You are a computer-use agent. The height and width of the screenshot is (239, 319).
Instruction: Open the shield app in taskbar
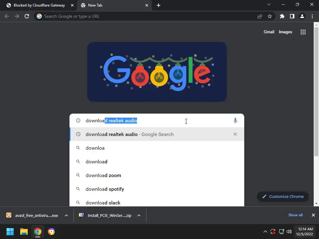pos(51,232)
